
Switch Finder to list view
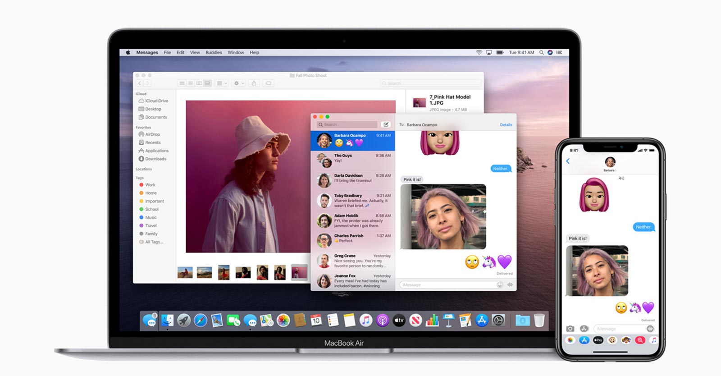(x=191, y=83)
